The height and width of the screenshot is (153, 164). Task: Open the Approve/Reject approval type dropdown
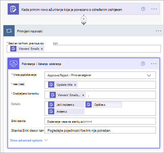[149, 75]
